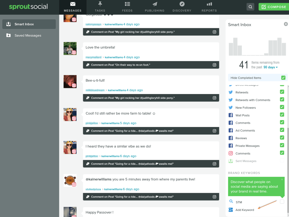Expand the 90 days time range dropdown
The height and width of the screenshot is (217, 289).
[x=271, y=67]
